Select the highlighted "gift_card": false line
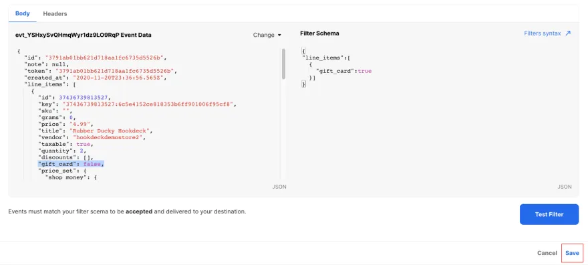588x265 pixels. pos(71,165)
